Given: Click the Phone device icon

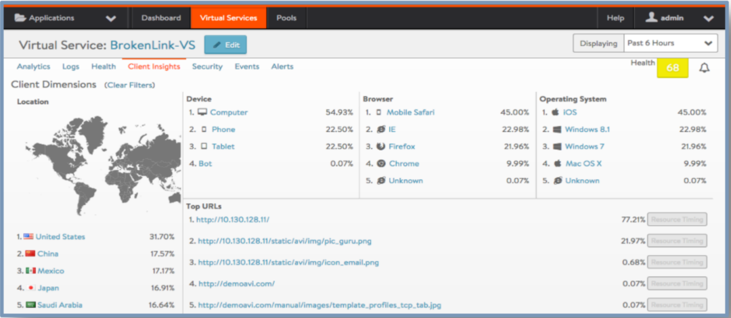Looking at the screenshot, I should tap(204, 130).
